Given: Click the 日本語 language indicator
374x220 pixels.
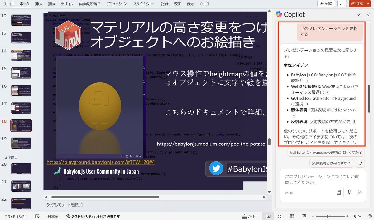Looking at the screenshot, I should tap(53, 216).
